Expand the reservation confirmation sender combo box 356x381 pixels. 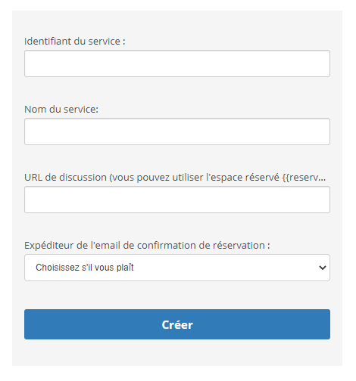(x=177, y=268)
